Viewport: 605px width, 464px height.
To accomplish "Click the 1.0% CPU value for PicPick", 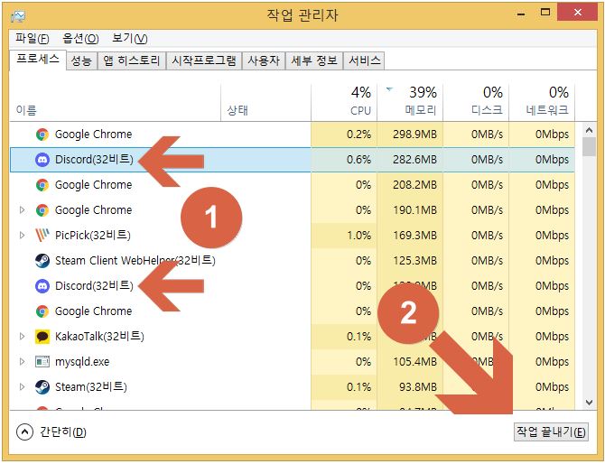I will (x=358, y=236).
